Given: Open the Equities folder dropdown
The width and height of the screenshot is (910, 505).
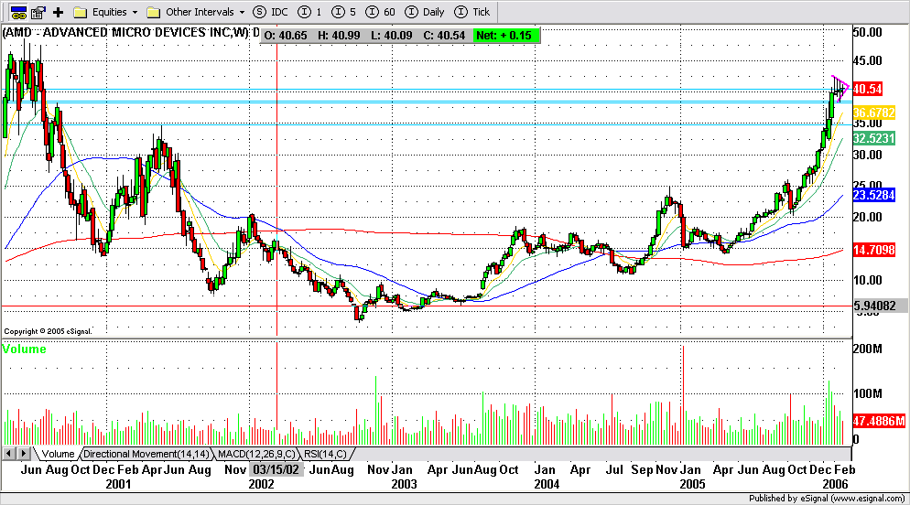Looking at the screenshot, I should coord(135,12).
